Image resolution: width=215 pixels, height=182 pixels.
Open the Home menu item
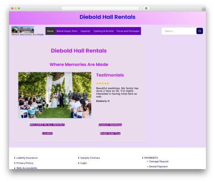[50, 31]
